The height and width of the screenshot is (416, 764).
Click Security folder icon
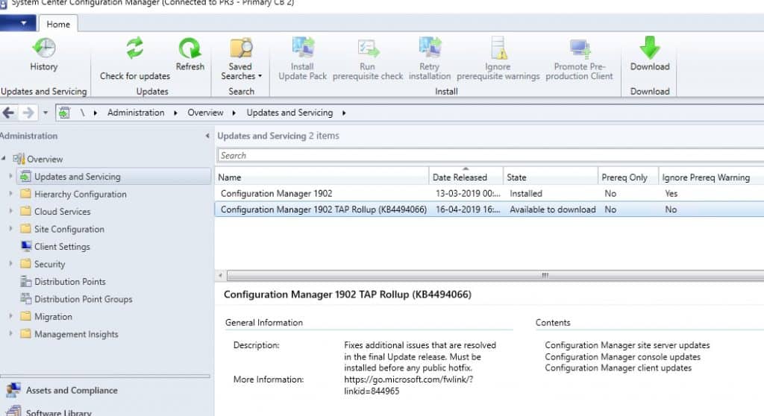pos(26,264)
